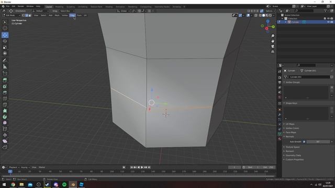This screenshot has width=335, height=188.
Task: Toggle X-Ray display in viewport header
Action: (256, 15)
